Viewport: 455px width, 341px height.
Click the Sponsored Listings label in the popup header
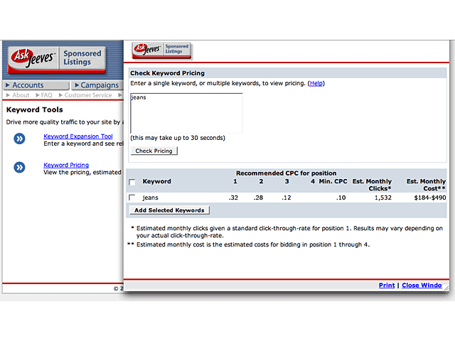[x=177, y=49]
